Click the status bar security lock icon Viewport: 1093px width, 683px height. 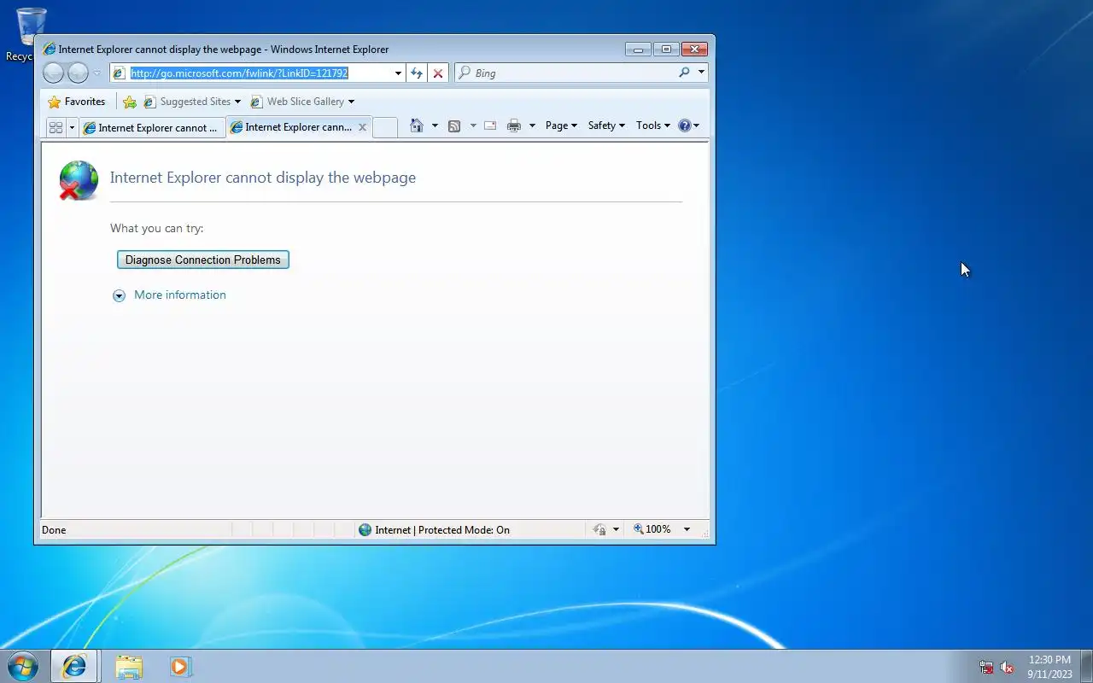pos(600,530)
